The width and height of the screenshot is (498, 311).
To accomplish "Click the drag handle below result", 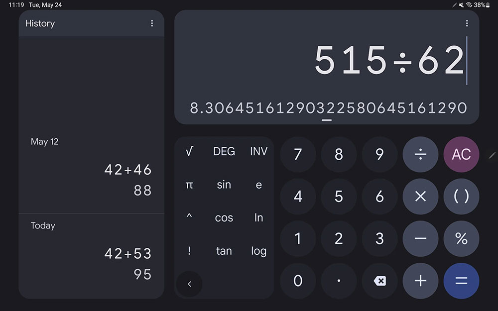I will tap(327, 120).
